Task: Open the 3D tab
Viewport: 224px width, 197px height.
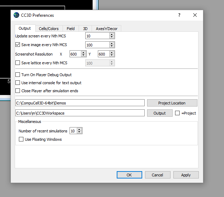Action: (x=85, y=29)
